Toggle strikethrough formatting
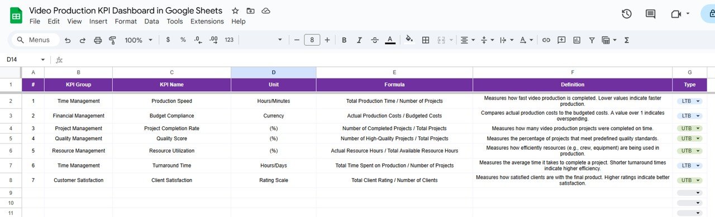Viewport: 715px width, 217px height. (x=374, y=40)
